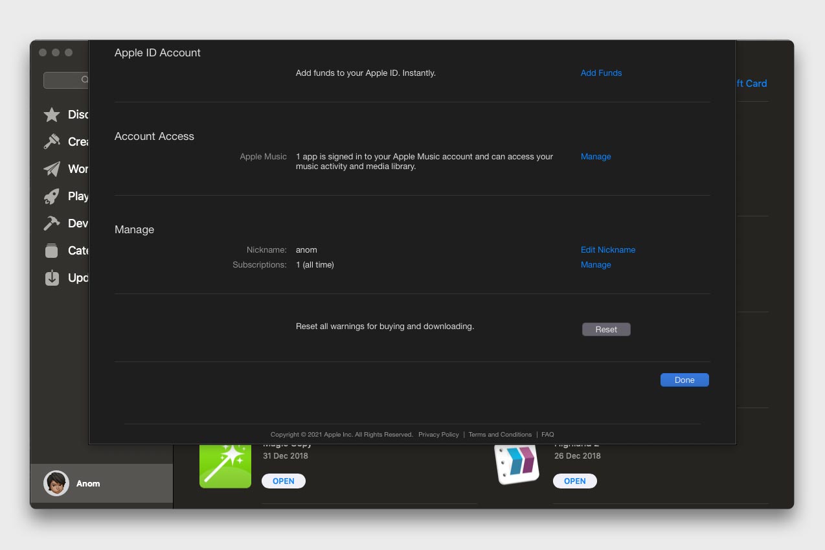Open the Work paper plane icon
This screenshot has width=825, height=550.
point(52,169)
